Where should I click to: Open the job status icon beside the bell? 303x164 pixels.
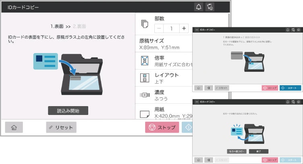210,7
